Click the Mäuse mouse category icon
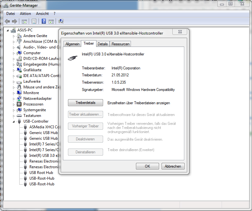This screenshot has width=252, height=211. 19,87
